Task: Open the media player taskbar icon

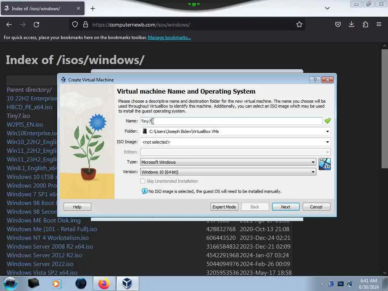Action: [x=56, y=283]
